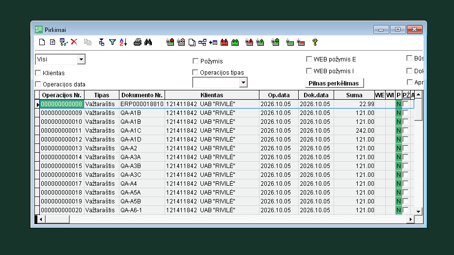Click the green tray with two up arrows
The image size is (454, 255).
pyautogui.click(x=235, y=42)
